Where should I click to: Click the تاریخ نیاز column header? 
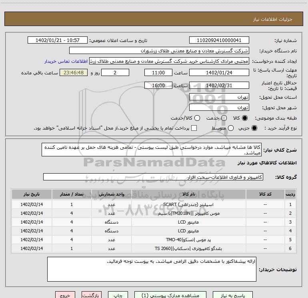[x=32, y=194]
